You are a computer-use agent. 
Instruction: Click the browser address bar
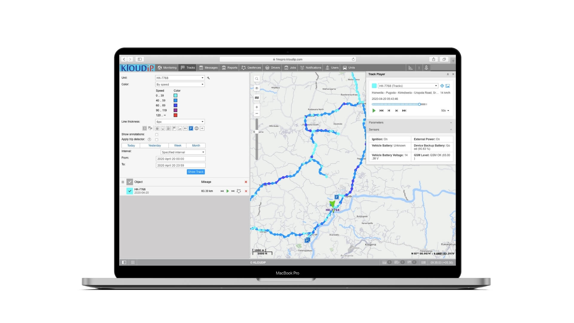point(288,60)
